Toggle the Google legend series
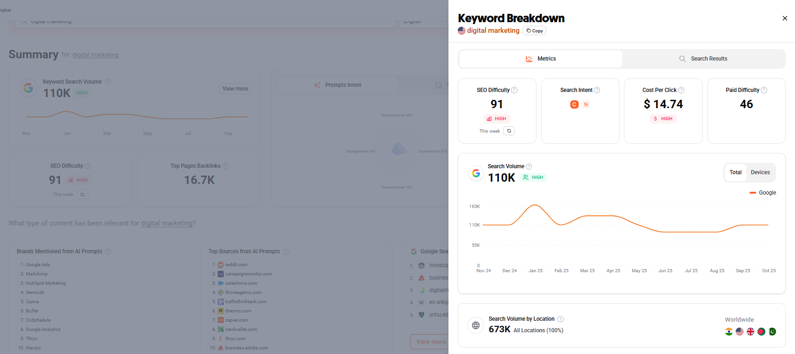 763,193
